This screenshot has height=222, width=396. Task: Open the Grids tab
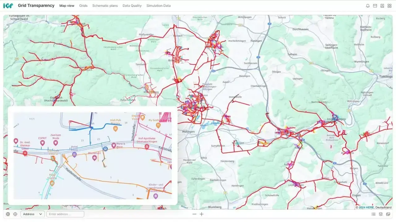(83, 6)
